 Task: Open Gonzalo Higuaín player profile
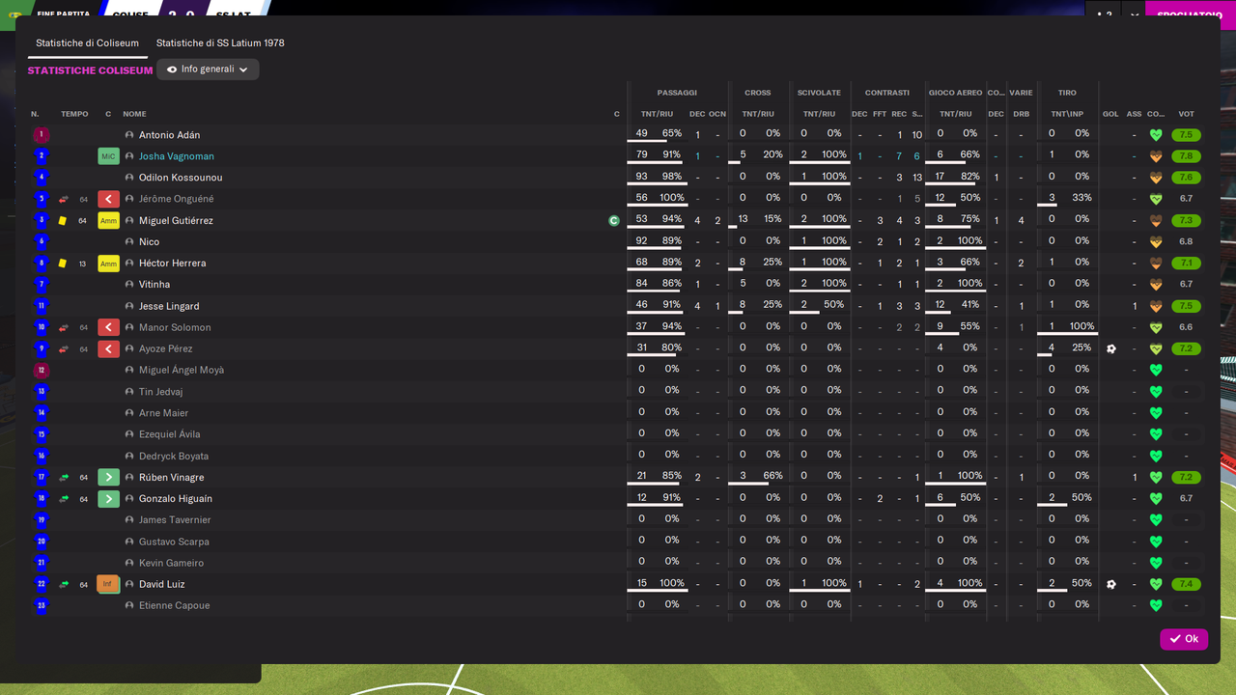(x=176, y=498)
